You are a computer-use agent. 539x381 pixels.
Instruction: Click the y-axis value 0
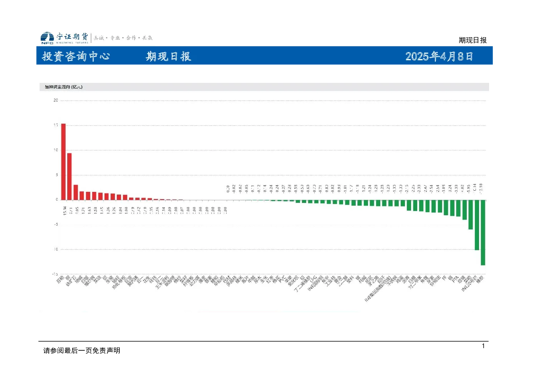(x=57, y=200)
